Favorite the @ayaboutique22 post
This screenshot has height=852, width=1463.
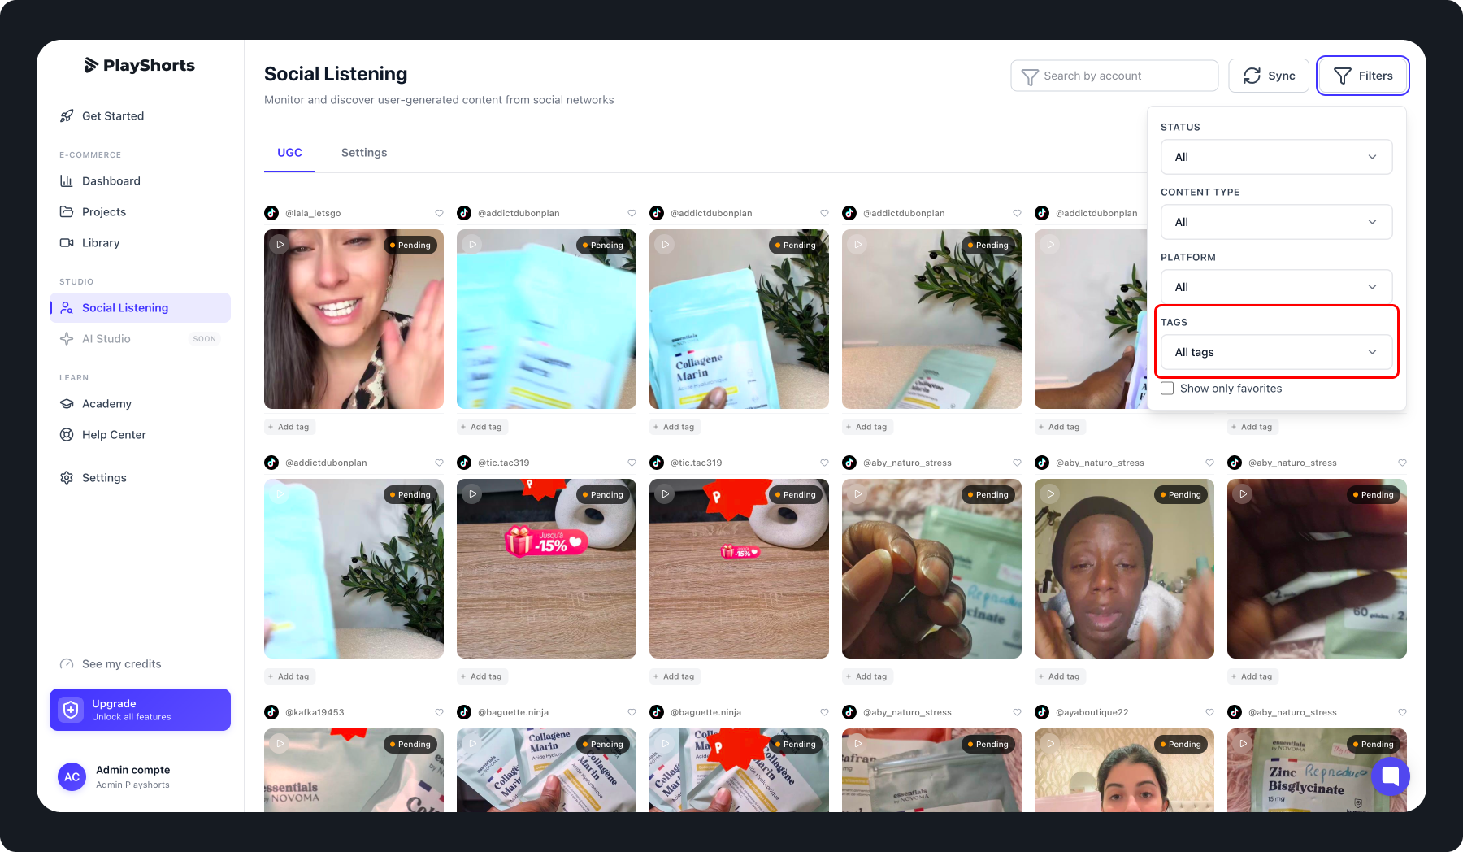pos(1209,712)
